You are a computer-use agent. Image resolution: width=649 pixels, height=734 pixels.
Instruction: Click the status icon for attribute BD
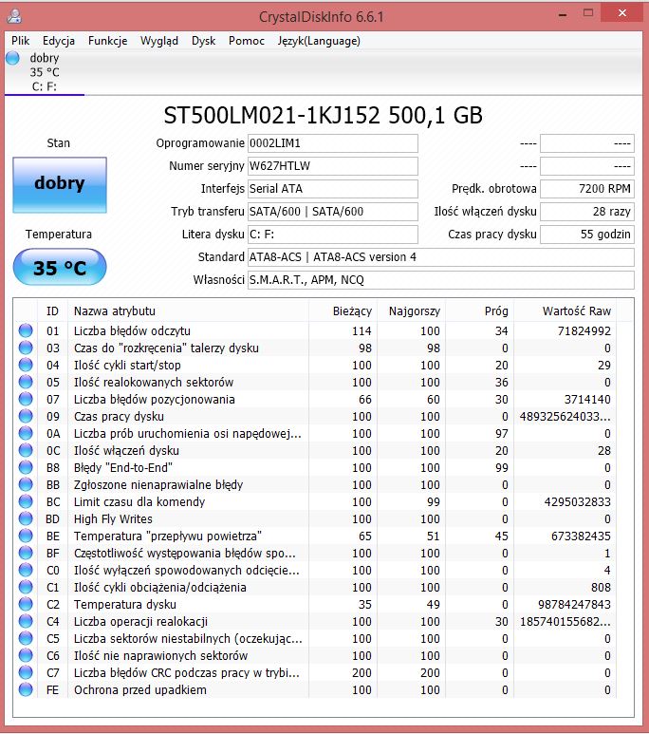click(x=26, y=518)
